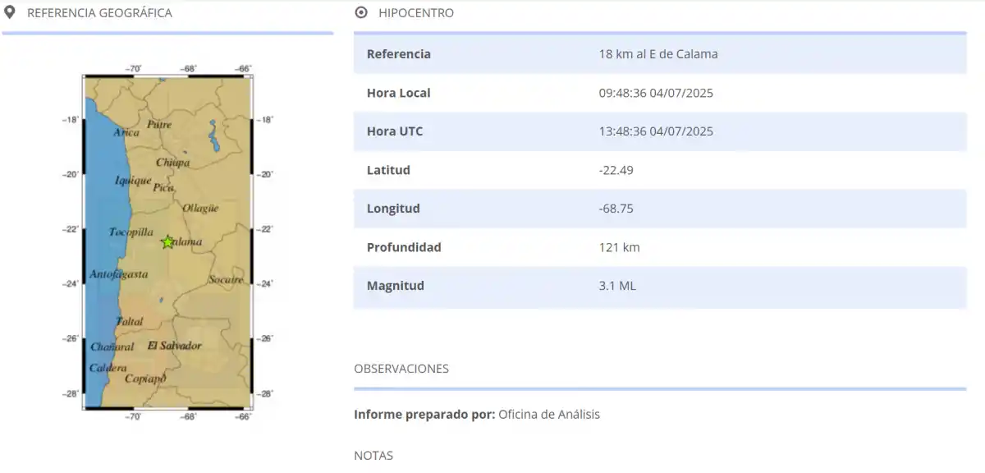Click the OBSERVACIONES heading
The width and height of the screenshot is (985, 473).
pyautogui.click(x=401, y=368)
